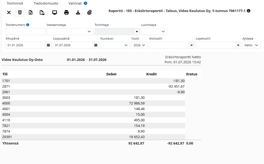Viewport: 264px width, 164px height.
Task: Change the Vuosi 2026 dropdown
Action: coord(140,45)
